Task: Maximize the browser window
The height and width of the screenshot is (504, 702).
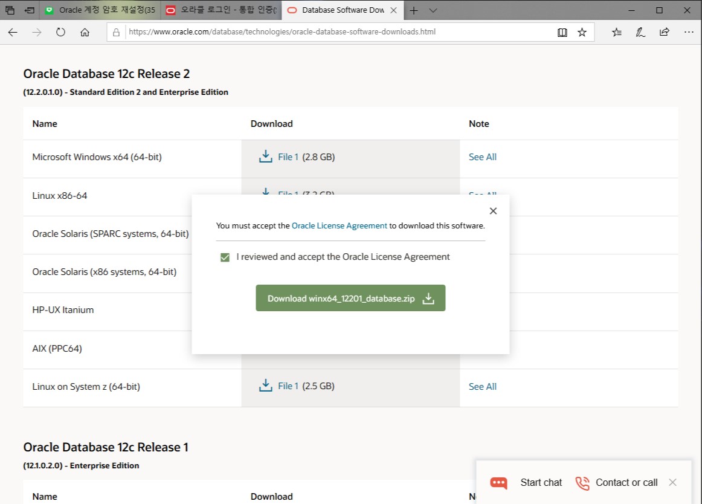Action: [x=659, y=10]
